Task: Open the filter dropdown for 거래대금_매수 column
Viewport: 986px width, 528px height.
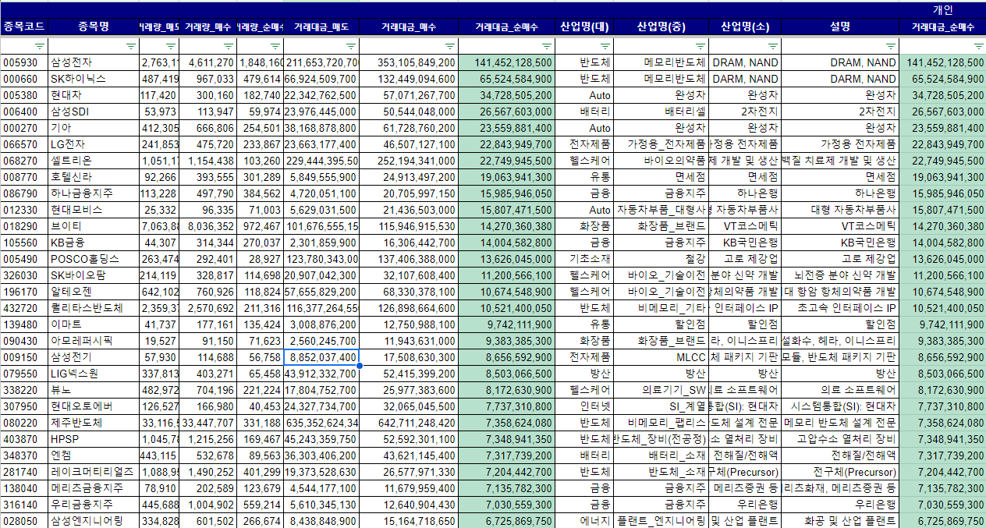Action: (x=450, y=46)
